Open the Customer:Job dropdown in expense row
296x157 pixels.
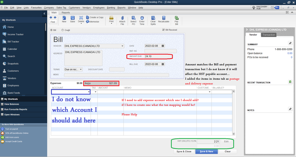tap(209, 92)
